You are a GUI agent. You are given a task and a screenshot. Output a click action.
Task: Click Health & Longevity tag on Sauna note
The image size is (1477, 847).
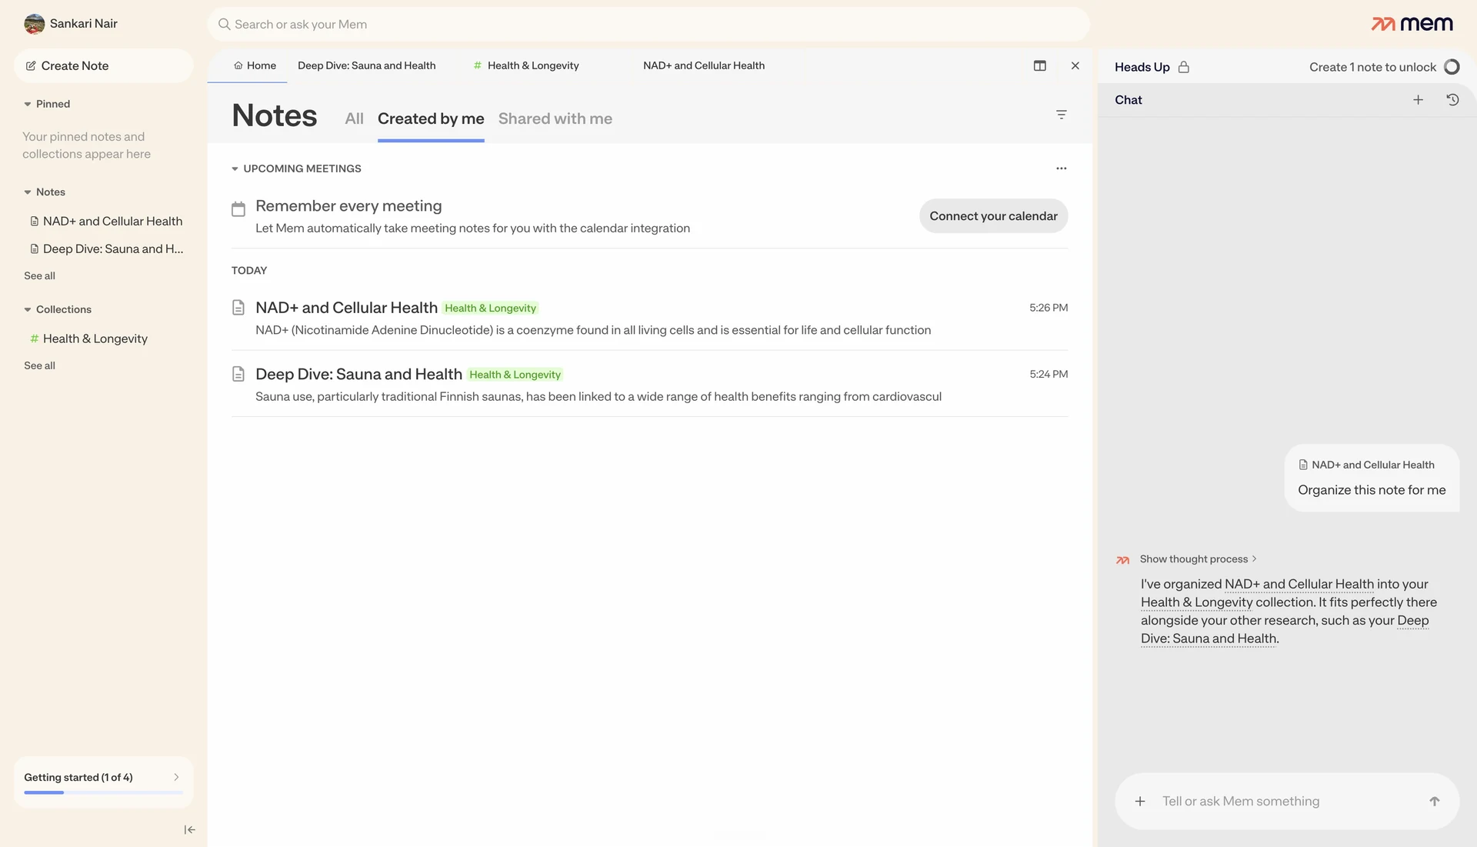pyautogui.click(x=515, y=375)
